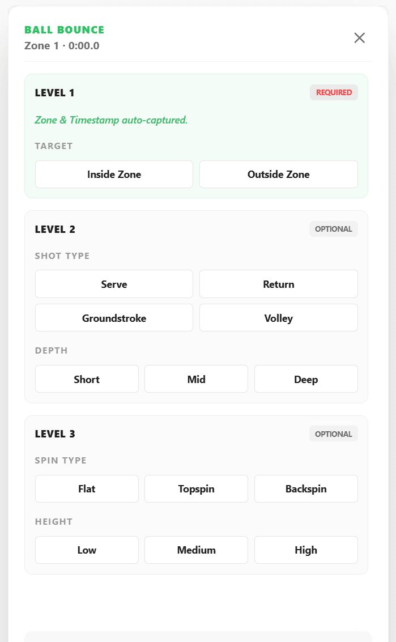Pick Groundstroke as shot type

click(114, 318)
